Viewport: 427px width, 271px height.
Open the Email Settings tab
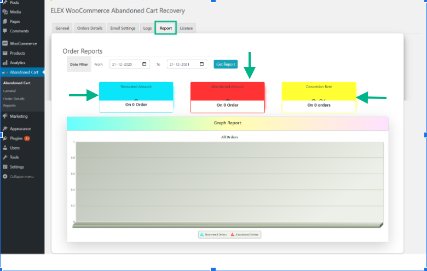tap(123, 28)
